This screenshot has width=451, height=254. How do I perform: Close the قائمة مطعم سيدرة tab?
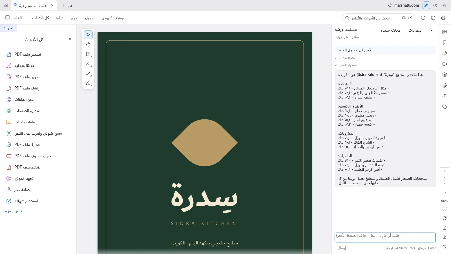click(52, 5)
